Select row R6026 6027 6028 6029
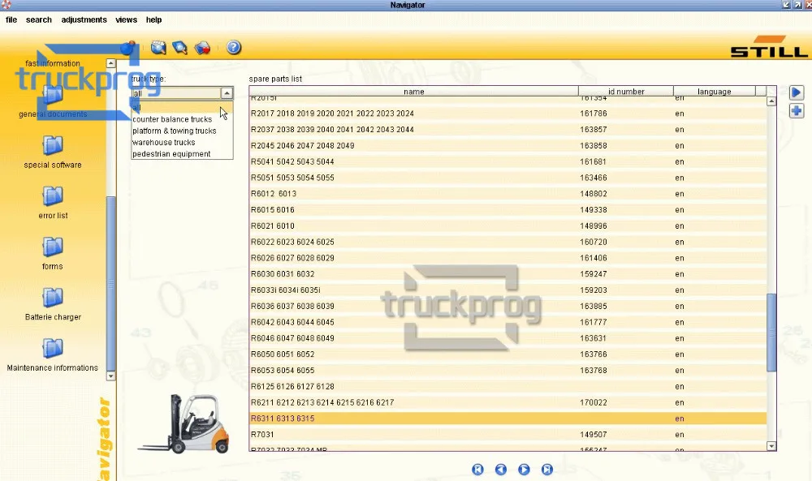This screenshot has height=481, width=812. tap(508, 258)
